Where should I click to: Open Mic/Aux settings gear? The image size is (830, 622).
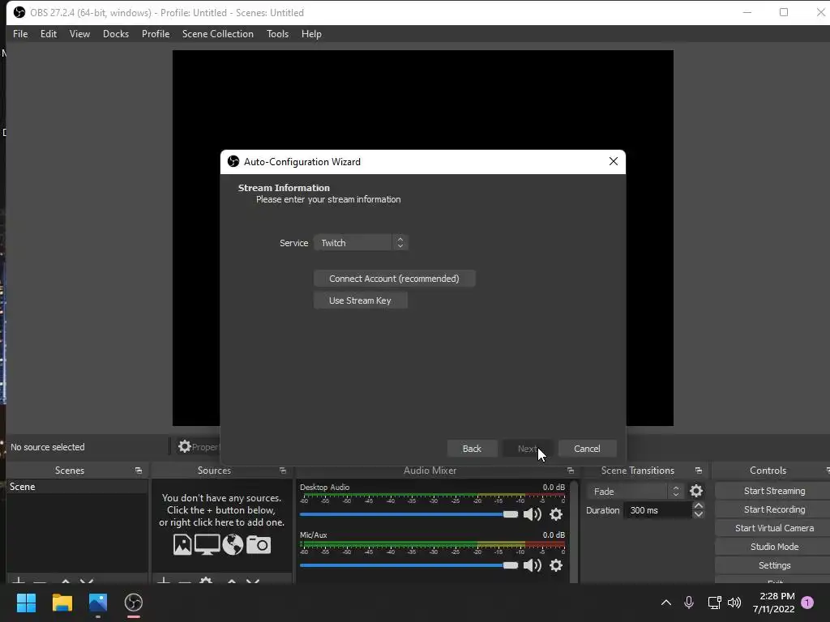point(556,565)
